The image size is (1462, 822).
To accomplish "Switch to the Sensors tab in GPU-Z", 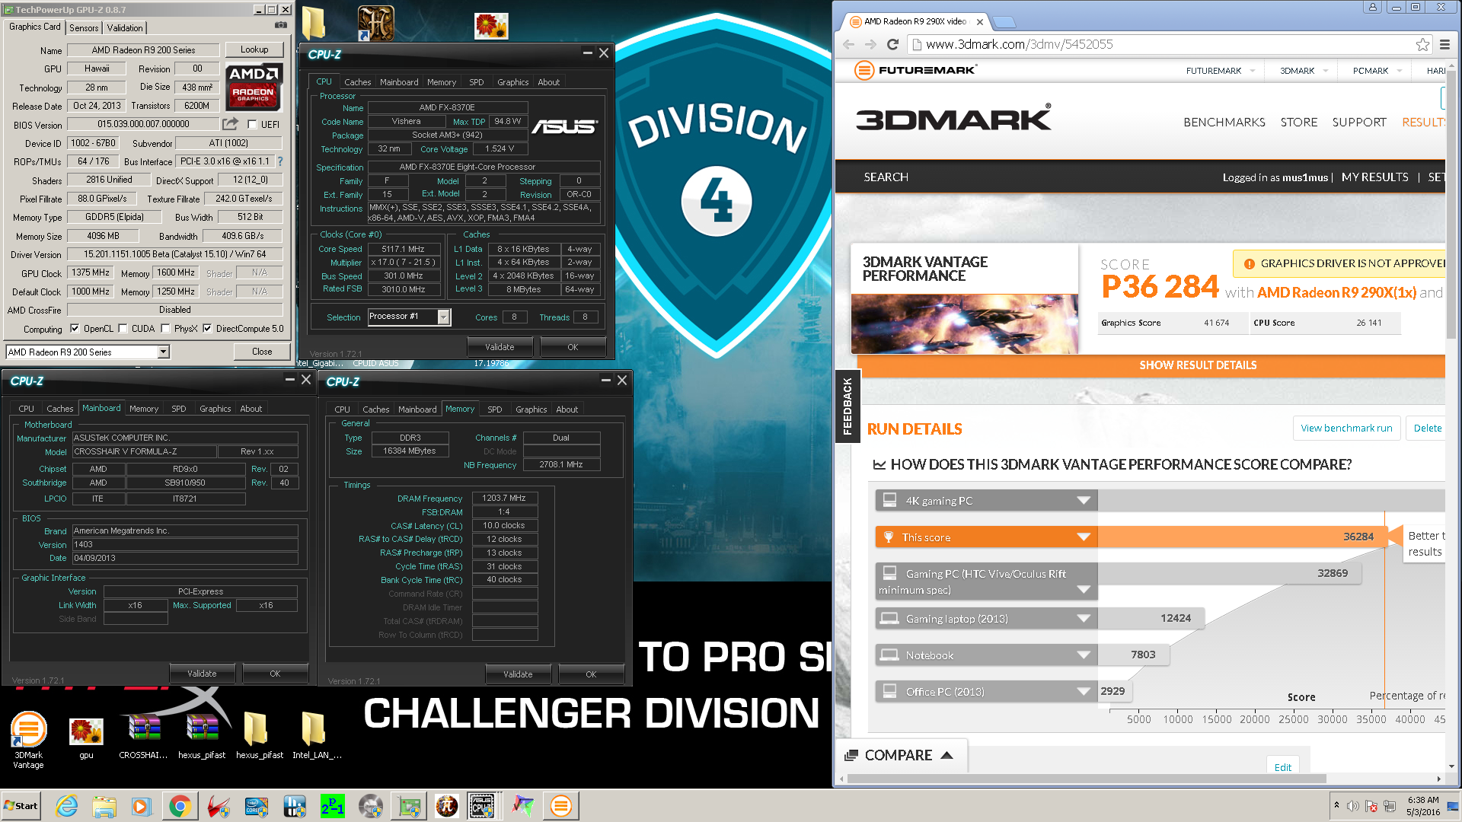I will tap(84, 27).
